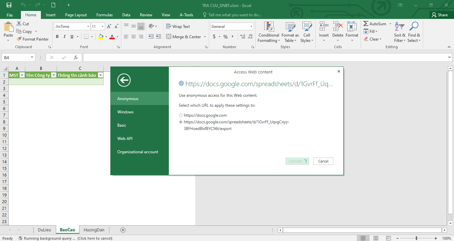
Task: Switch to the Formulas ribbon tab
Action: [x=104, y=15]
